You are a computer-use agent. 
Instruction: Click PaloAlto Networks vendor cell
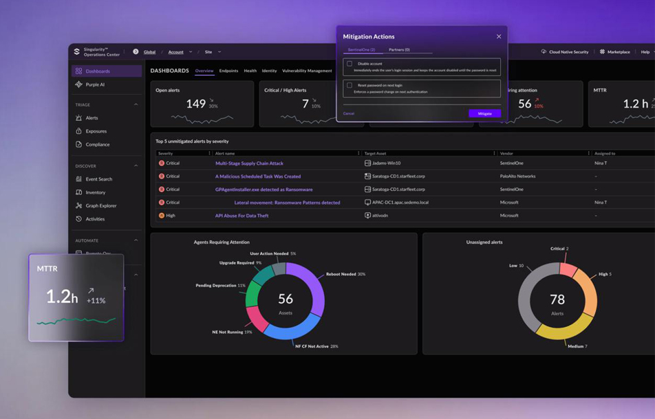tap(517, 177)
